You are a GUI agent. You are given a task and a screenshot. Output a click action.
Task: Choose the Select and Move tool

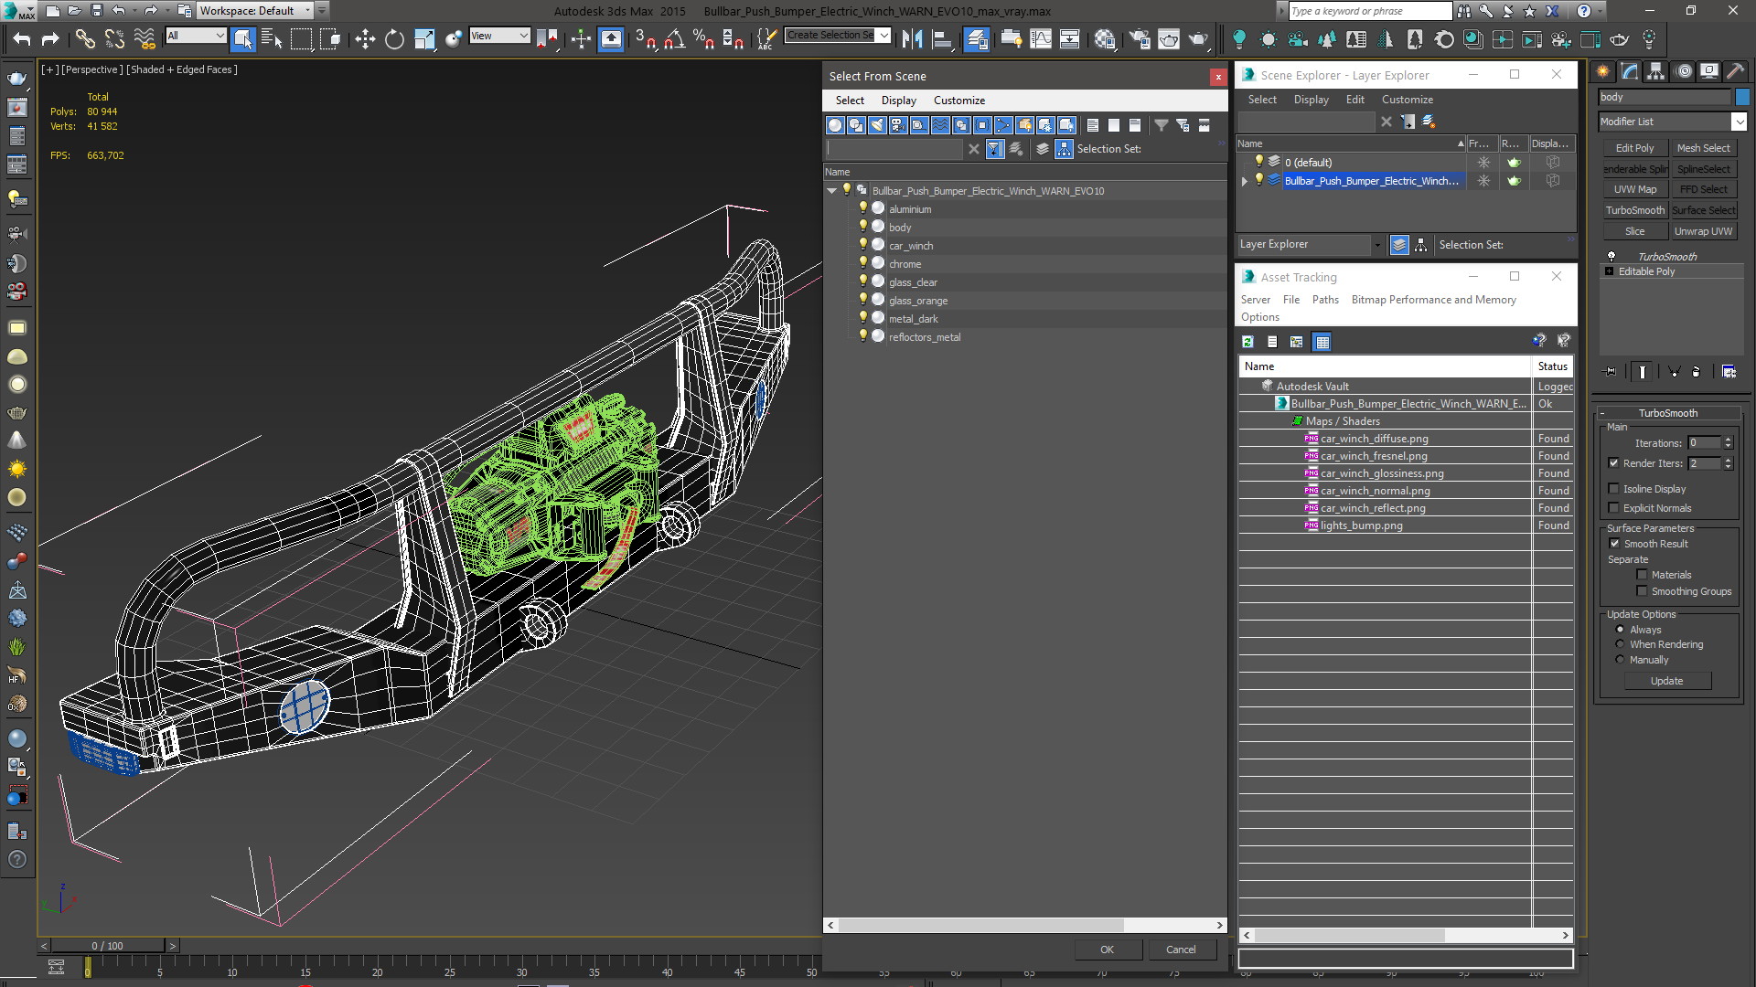365,39
